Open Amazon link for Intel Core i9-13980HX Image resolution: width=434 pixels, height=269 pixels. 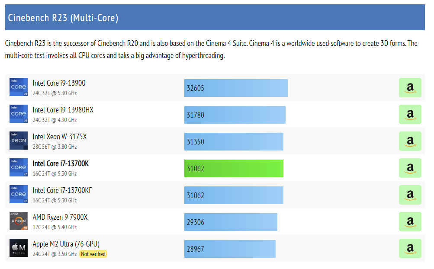pos(410,115)
